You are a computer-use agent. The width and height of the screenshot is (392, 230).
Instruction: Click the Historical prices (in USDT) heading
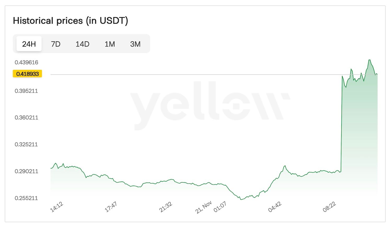tap(70, 21)
